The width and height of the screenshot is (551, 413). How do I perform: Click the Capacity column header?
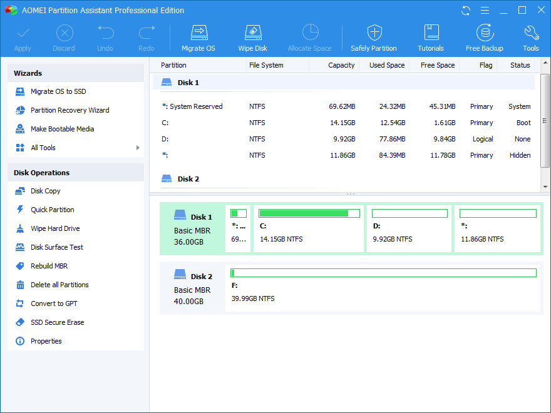(341, 65)
